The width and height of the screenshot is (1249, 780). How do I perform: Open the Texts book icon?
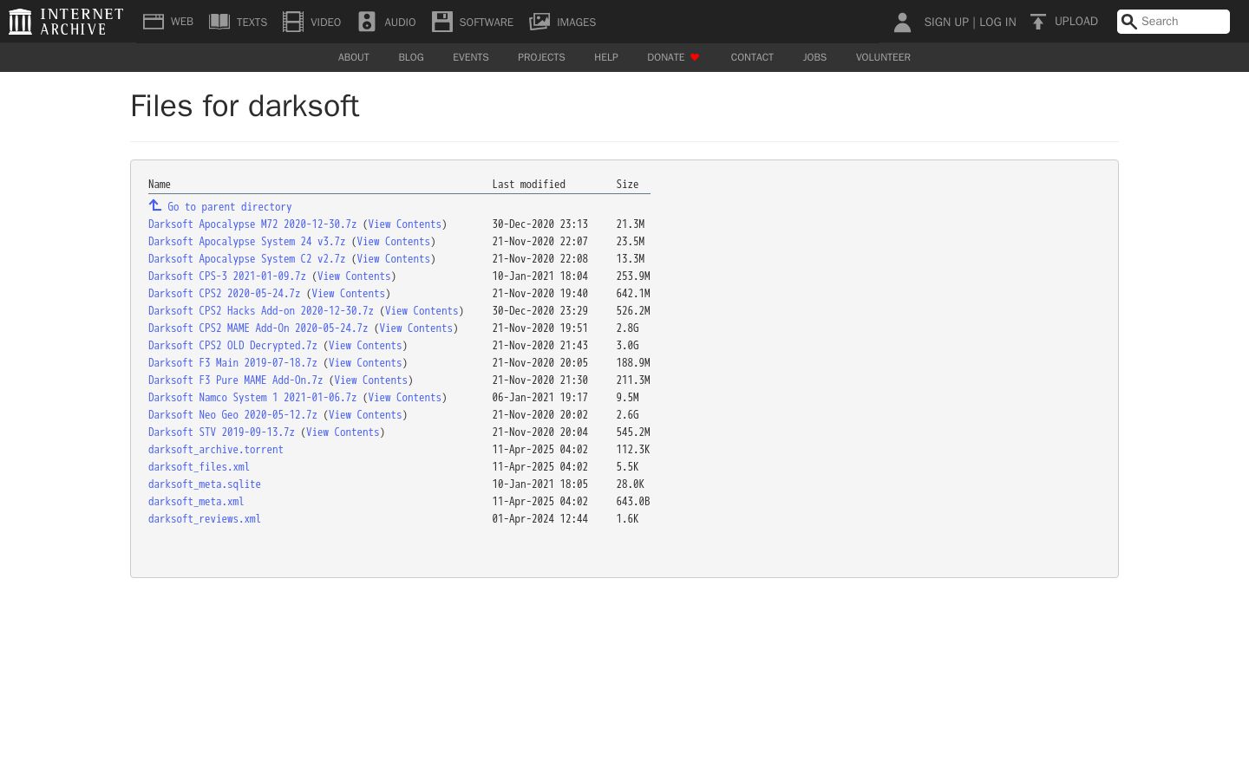coord(219,22)
